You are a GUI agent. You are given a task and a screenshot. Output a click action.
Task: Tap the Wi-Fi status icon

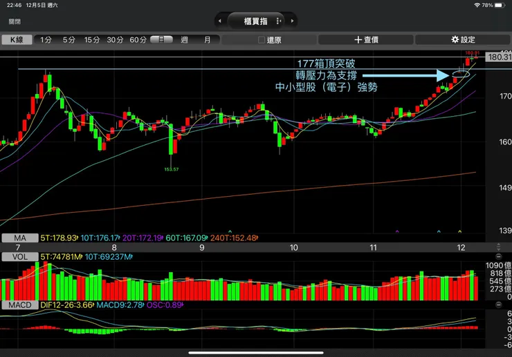pyautogui.click(x=477, y=6)
